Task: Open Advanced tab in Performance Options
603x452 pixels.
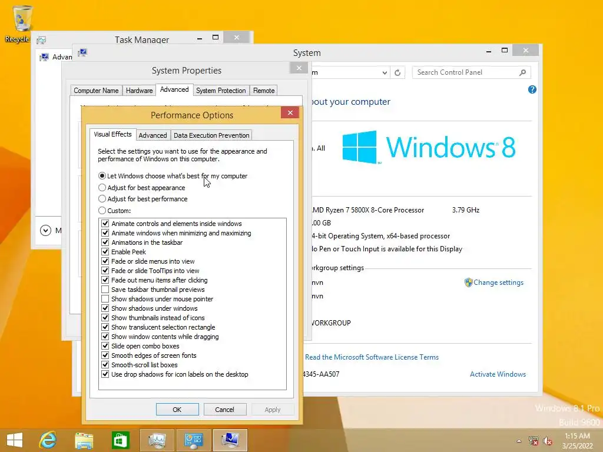Action: (153, 135)
